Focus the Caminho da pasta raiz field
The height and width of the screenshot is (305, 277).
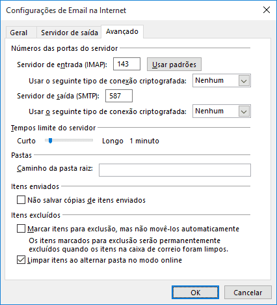click(175, 170)
